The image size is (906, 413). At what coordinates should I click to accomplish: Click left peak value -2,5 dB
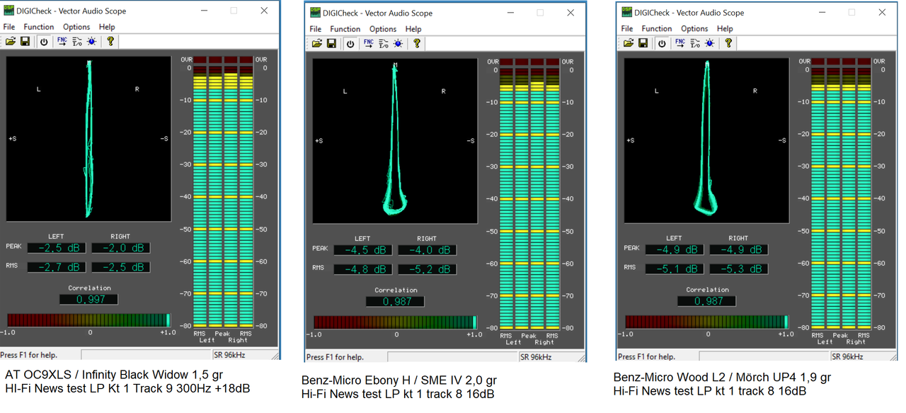(x=57, y=248)
